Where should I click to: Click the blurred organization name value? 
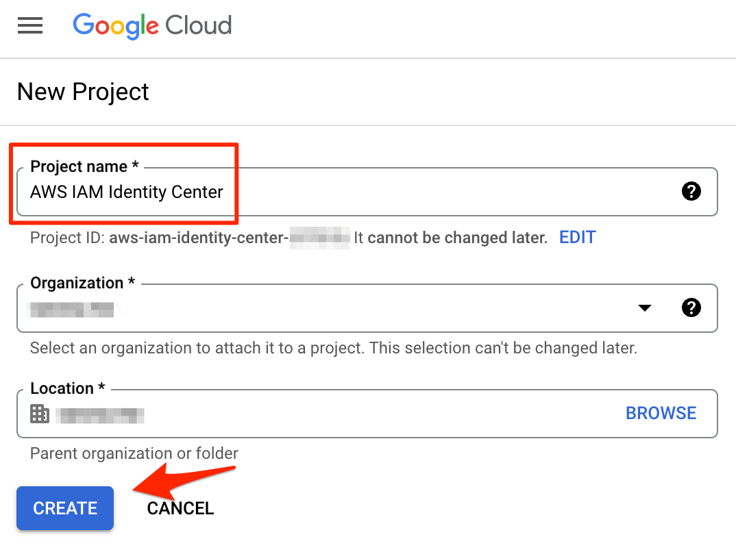(x=72, y=310)
